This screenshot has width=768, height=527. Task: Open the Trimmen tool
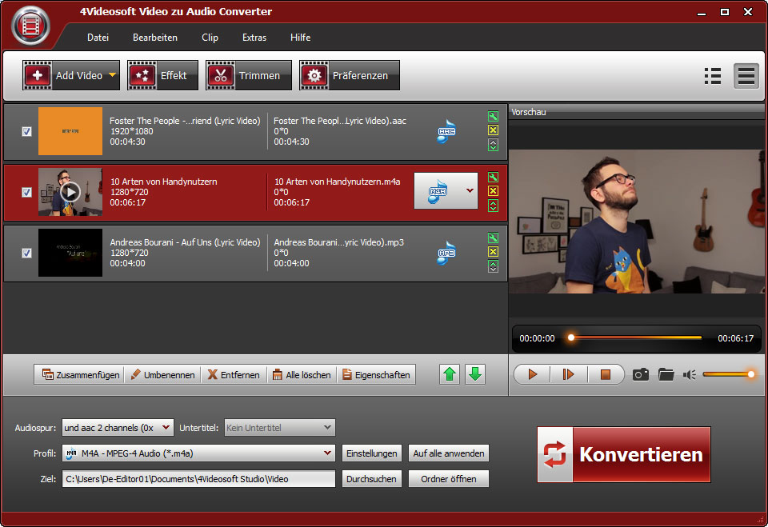pyautogui.click(x=249, y=75)
